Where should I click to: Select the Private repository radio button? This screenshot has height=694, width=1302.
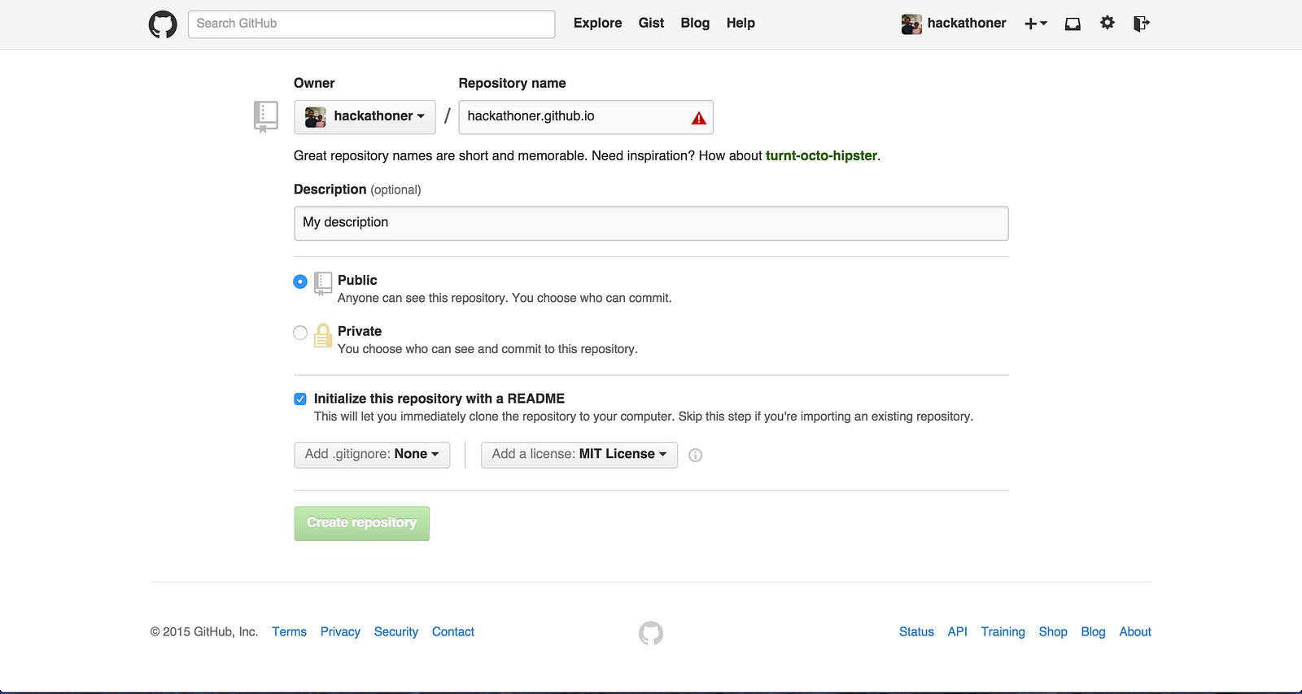pos(300,333)
